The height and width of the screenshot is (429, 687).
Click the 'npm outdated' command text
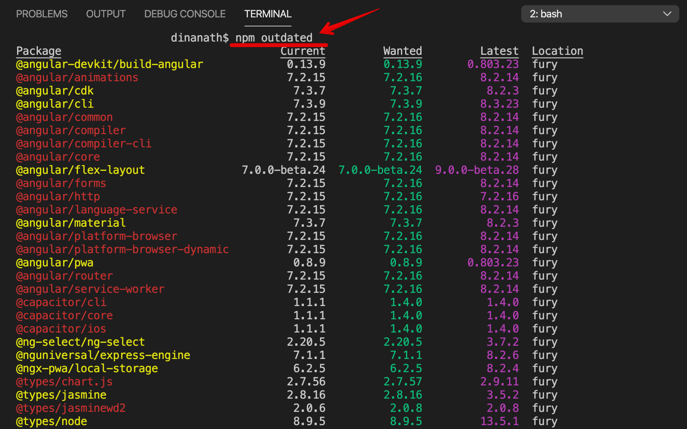(274, 38)
